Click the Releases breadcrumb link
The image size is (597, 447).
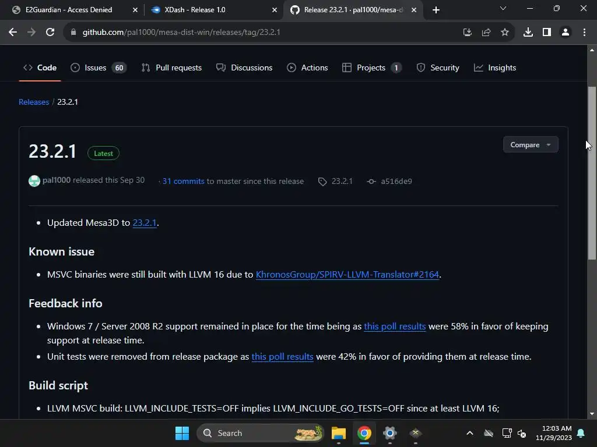pos(34,102)
